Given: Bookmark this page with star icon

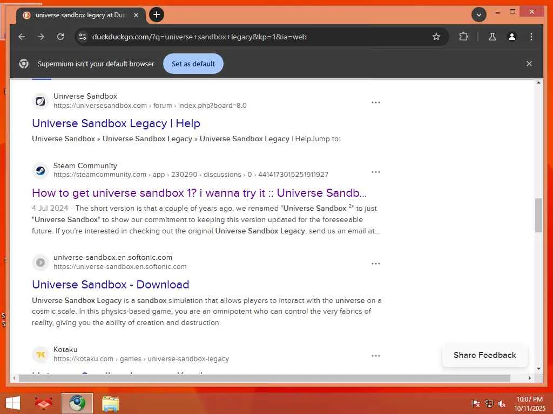Looking at the screenshot, I should [x=436, y=37].
